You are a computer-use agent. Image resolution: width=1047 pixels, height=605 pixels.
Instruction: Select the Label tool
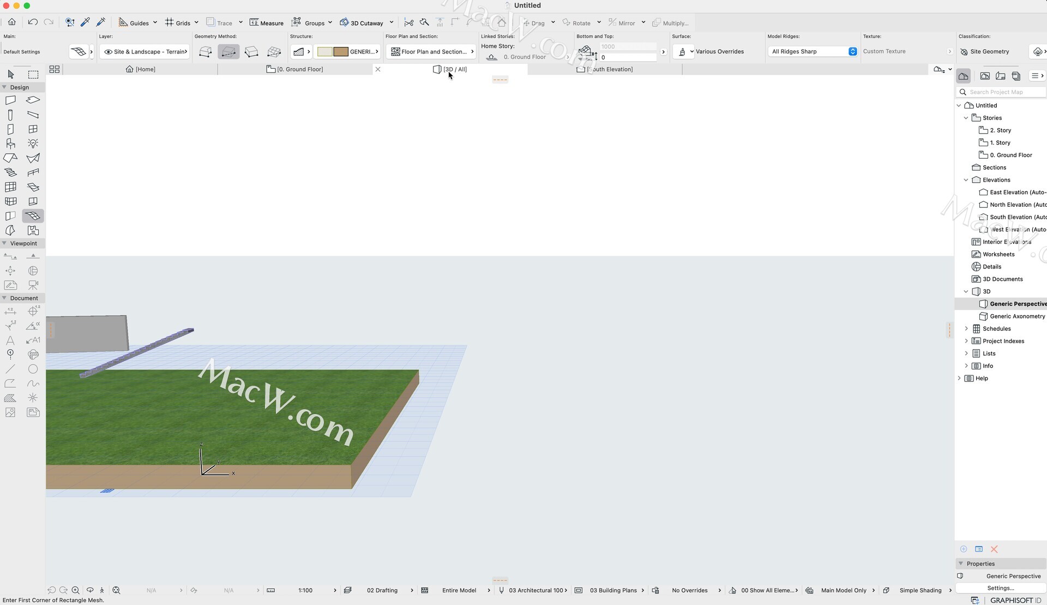(33, 340)
